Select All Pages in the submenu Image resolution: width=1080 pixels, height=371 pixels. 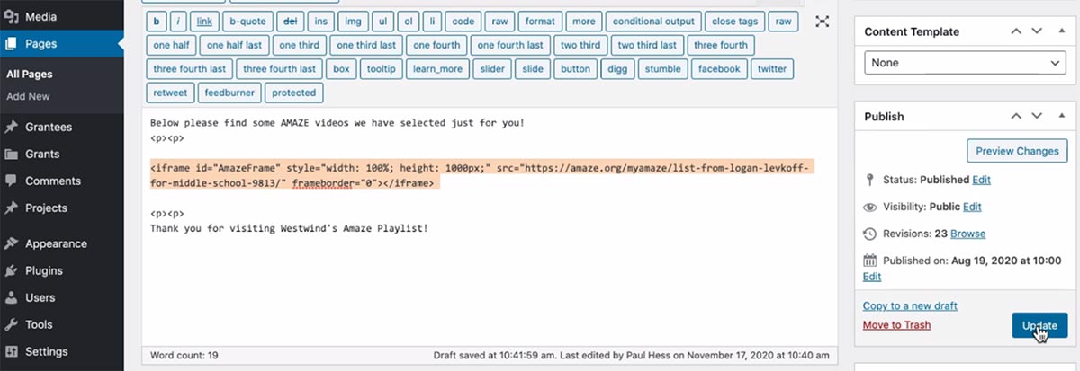coord(31,75)
